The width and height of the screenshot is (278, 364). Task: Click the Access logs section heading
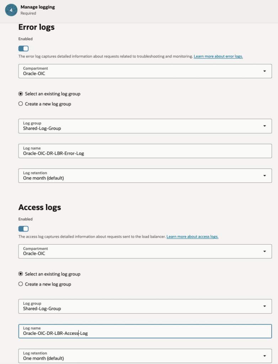click(x=39, y=208)
